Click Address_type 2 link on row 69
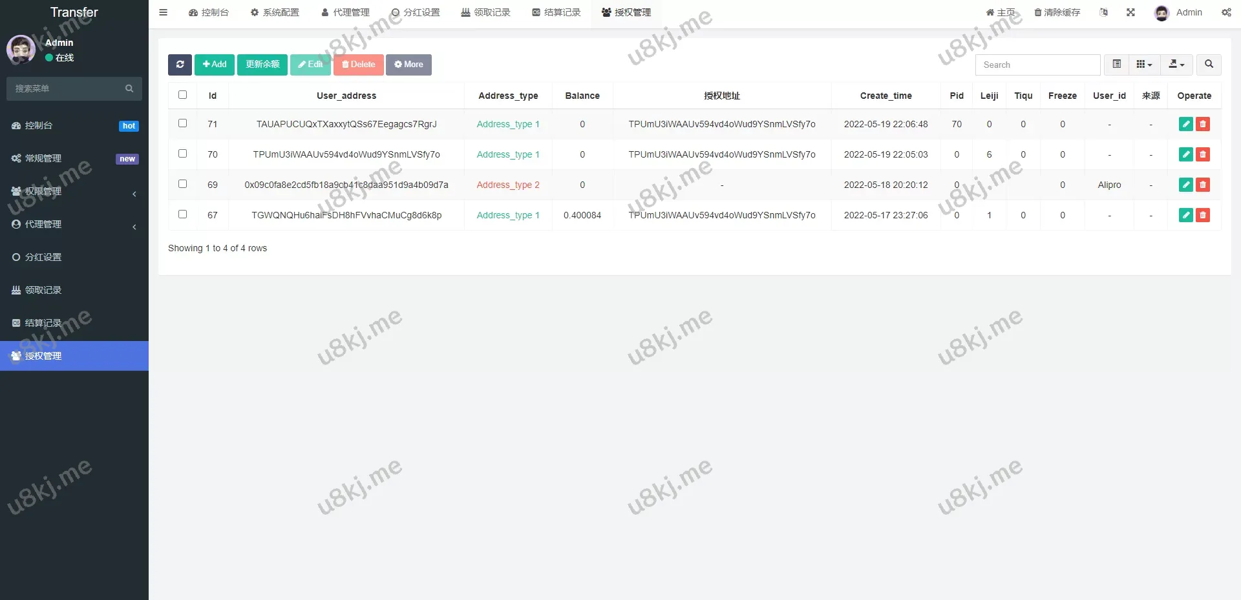 [508, 185]
